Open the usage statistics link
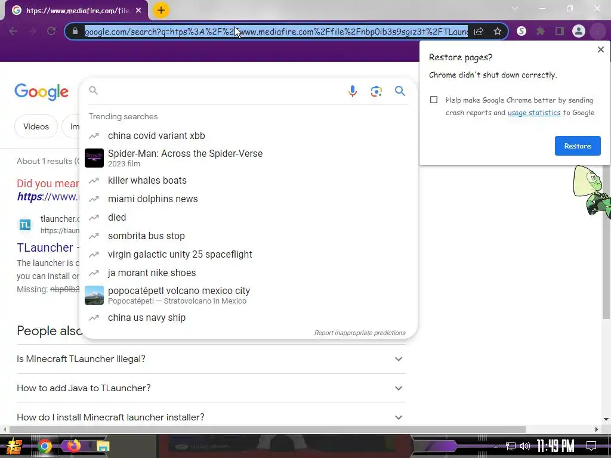 coord(534,113)
